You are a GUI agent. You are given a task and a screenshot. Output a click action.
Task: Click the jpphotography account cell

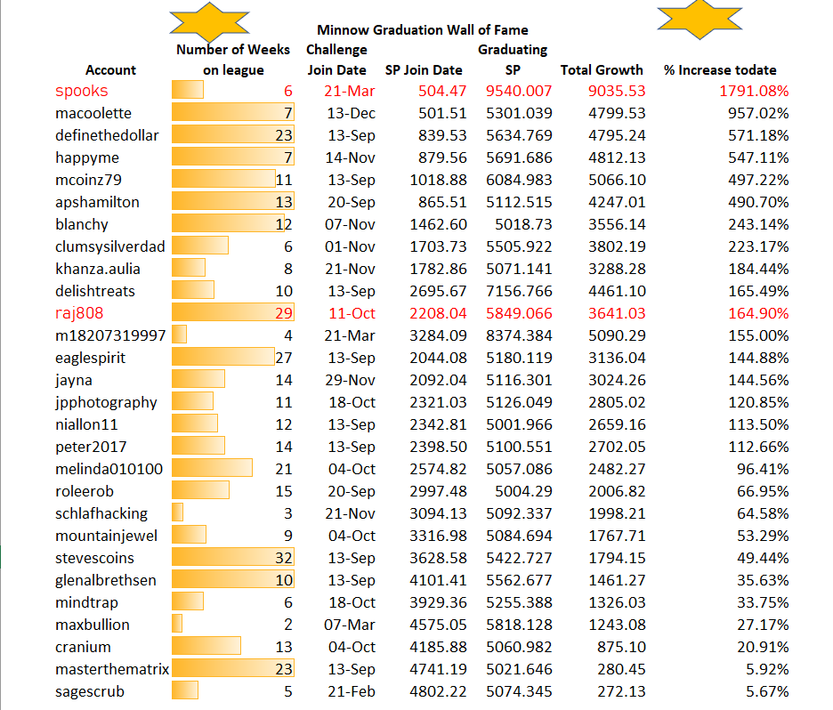[106, 402]
